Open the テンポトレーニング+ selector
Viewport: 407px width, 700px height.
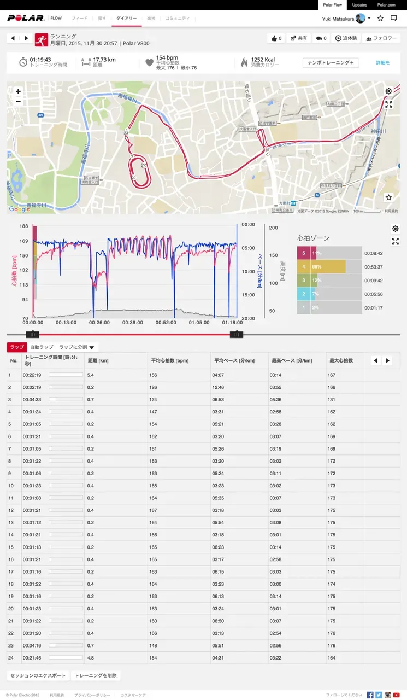coord(331,63)
